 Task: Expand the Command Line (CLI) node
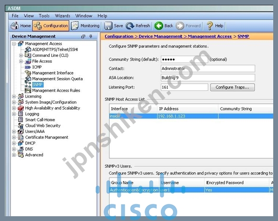tap(21, 55)
